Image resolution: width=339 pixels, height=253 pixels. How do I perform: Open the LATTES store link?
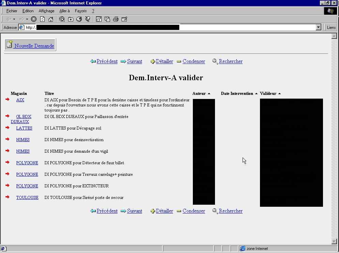pyautogui.click(x=24, y=128)
